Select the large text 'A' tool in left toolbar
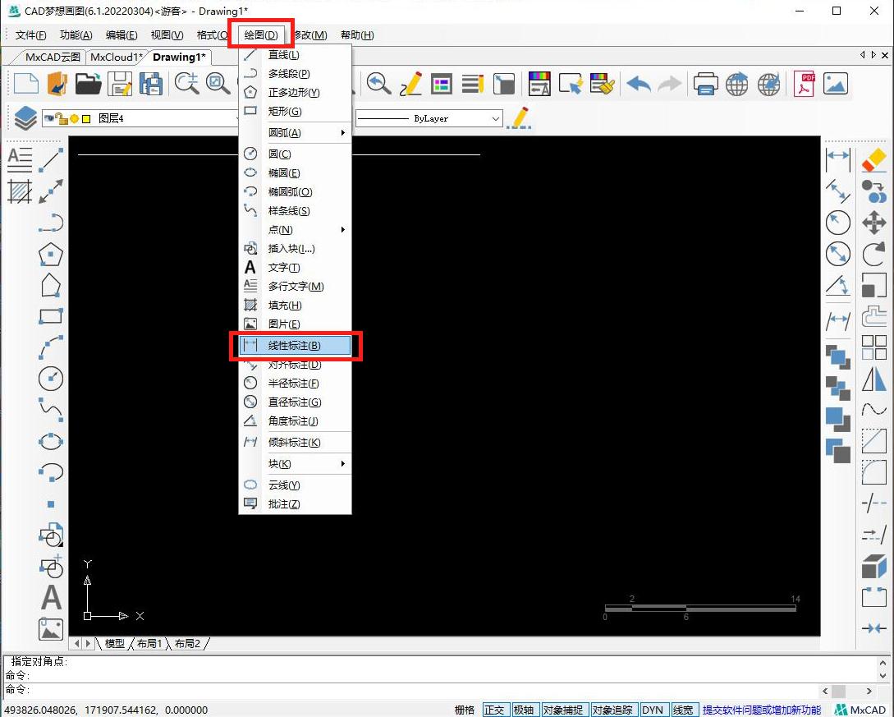Viewport: 894px width, 717px height. (x=51, y=597)
